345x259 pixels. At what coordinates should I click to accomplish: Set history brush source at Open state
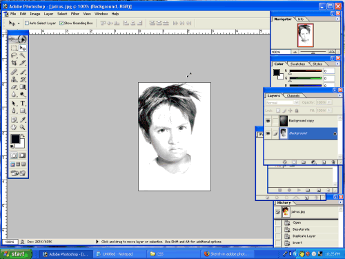(x=277, y=222)
